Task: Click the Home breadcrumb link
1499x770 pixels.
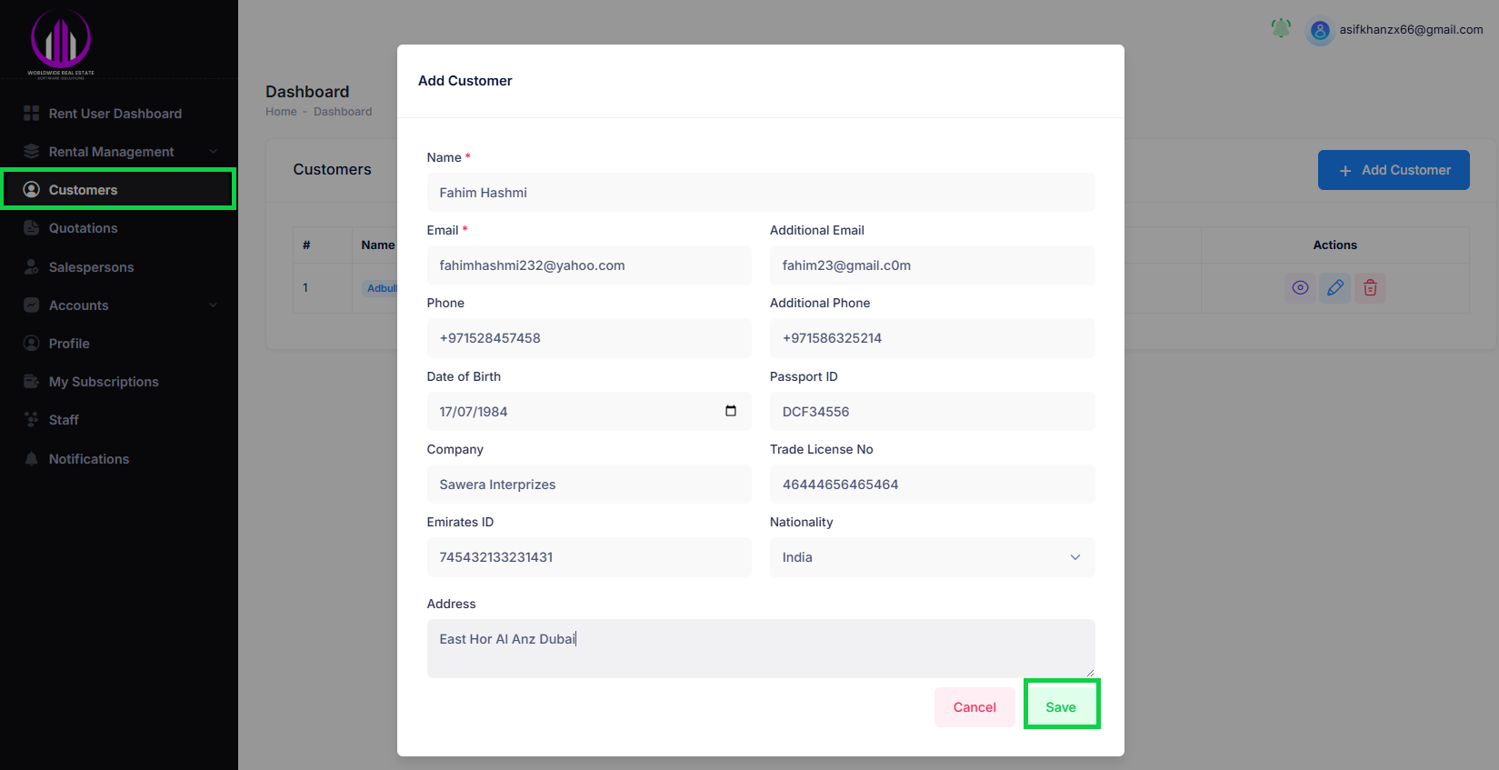Action: click(281, 112)
